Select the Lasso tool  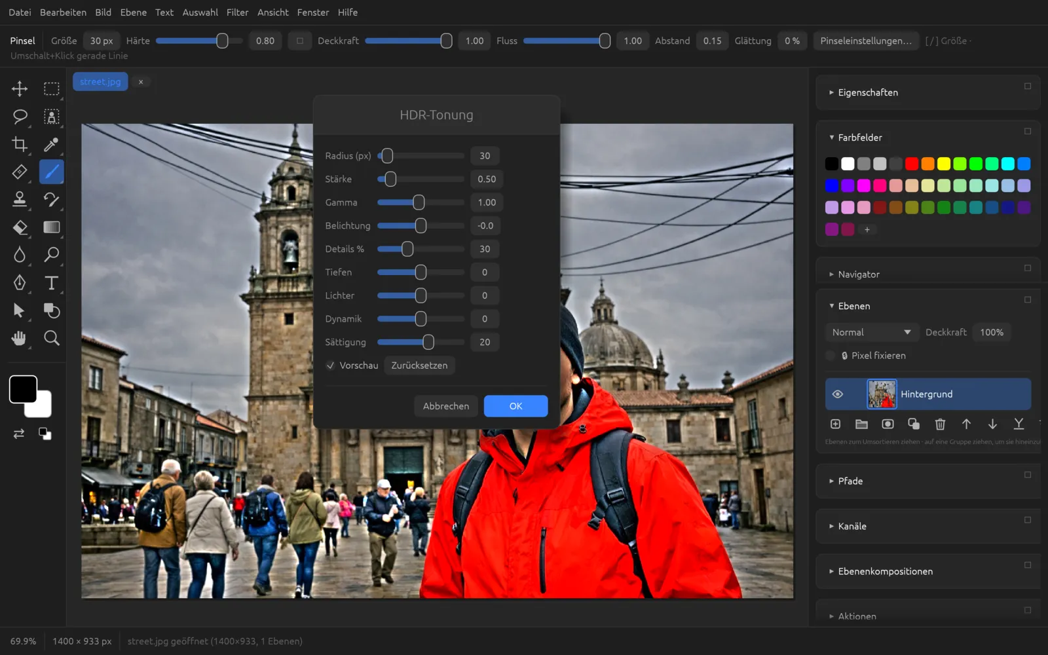tap(20, 117)
